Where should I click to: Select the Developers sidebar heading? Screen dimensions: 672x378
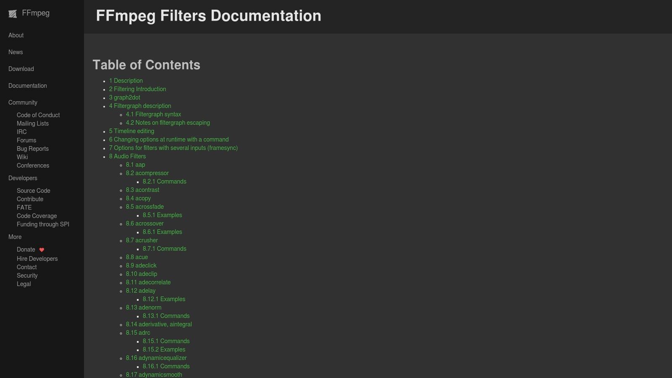coord(23,178)
